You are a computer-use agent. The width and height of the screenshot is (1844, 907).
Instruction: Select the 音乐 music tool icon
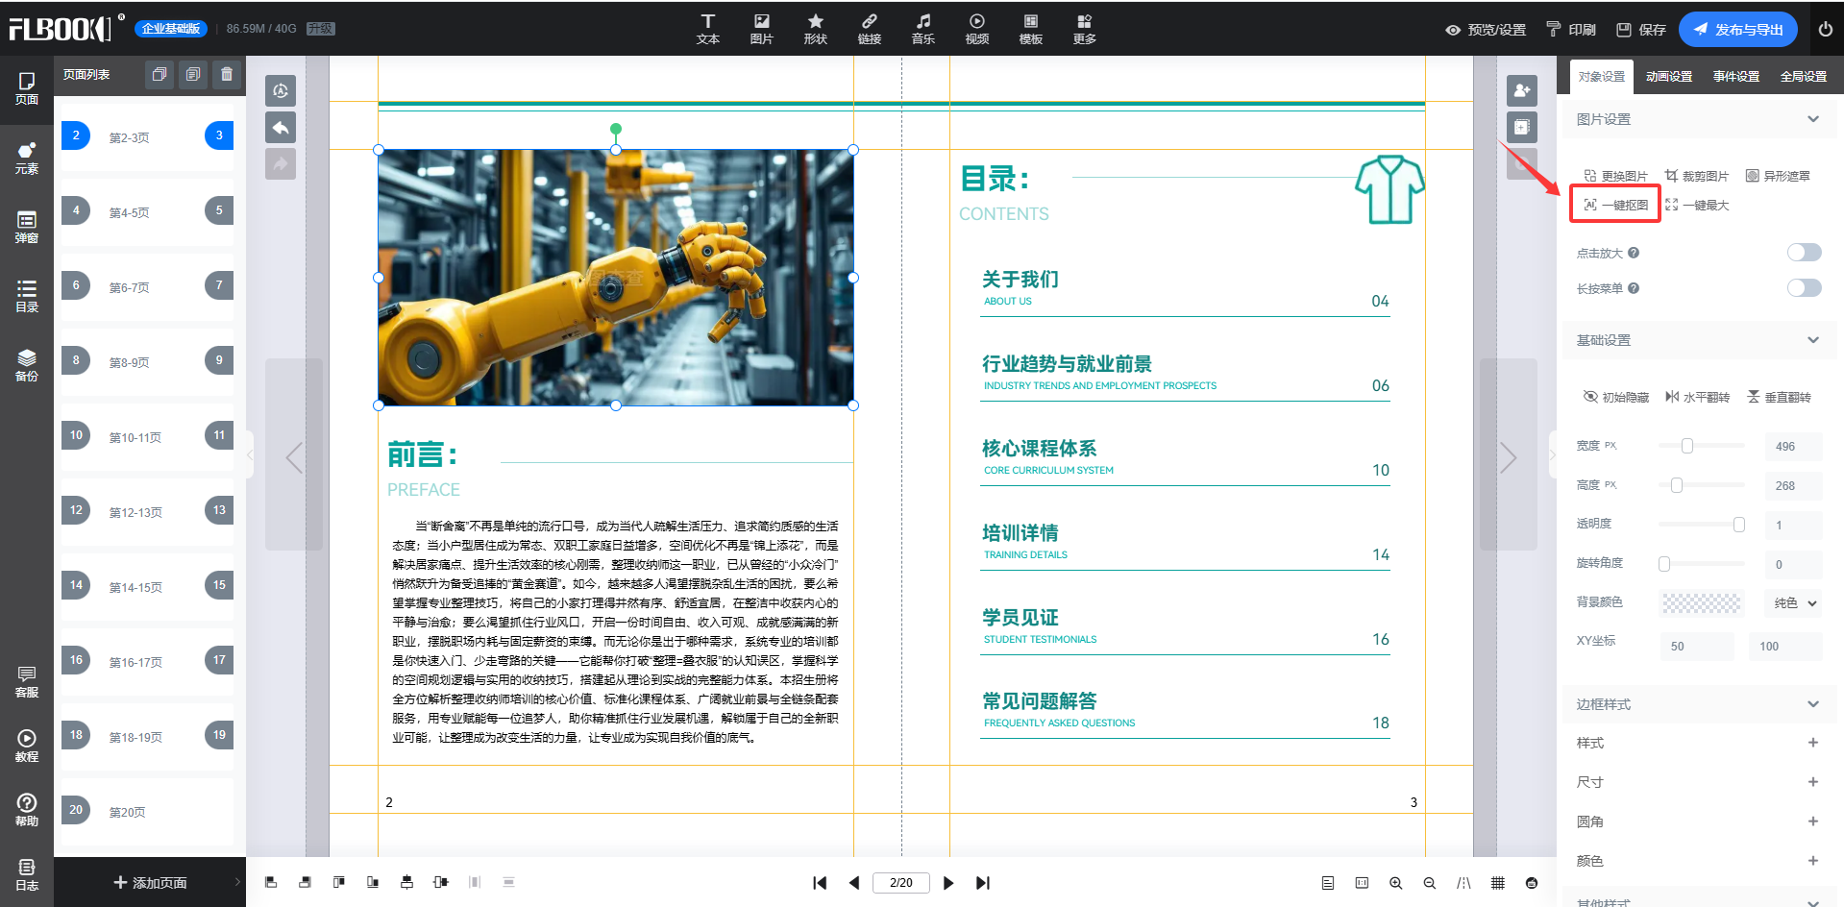coord(922,28)
